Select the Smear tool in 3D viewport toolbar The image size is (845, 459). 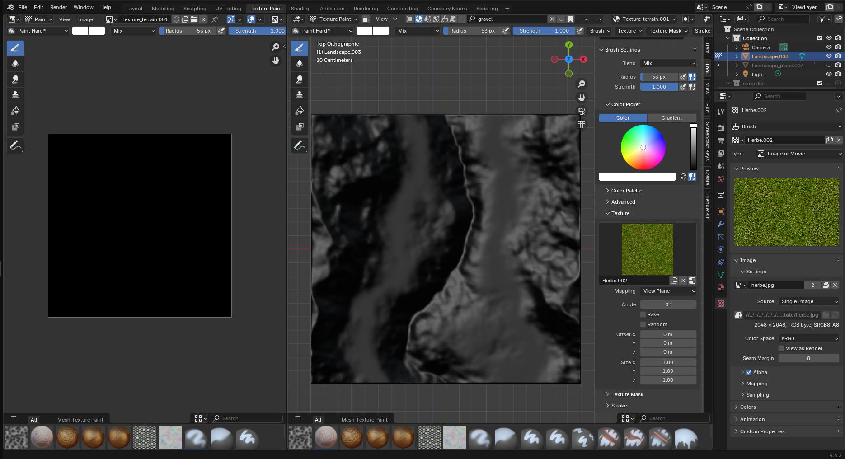coord(299,79)
